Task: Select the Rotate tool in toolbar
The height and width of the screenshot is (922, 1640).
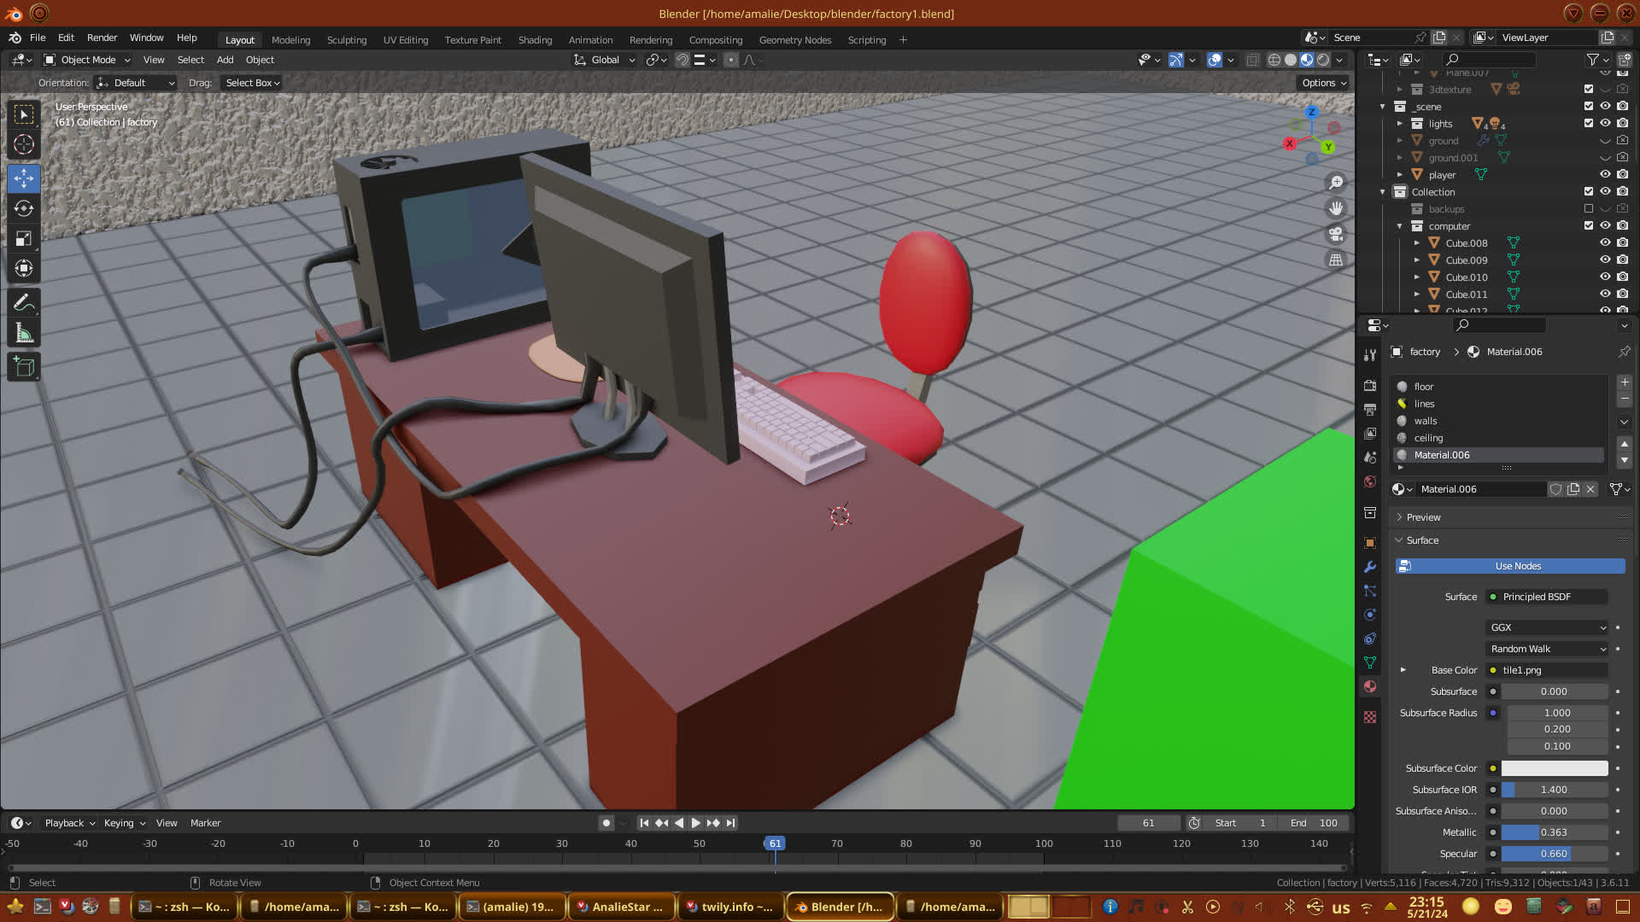Action: (x=24, y=208)
